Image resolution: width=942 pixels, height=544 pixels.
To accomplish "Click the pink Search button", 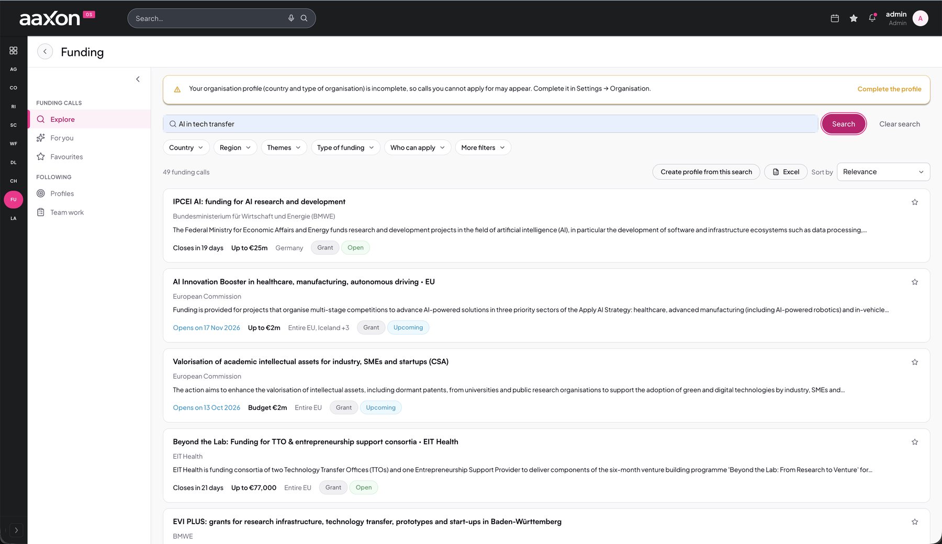I will tap(843, 124).
